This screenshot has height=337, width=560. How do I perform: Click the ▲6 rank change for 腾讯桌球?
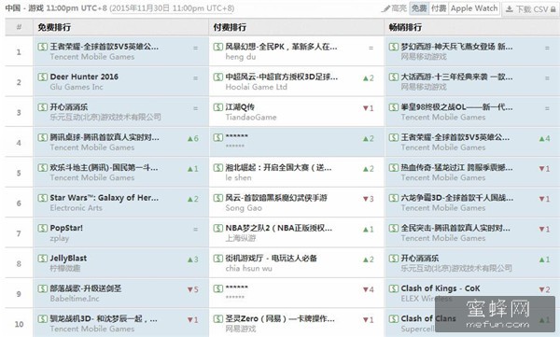(x=193, y=139)
